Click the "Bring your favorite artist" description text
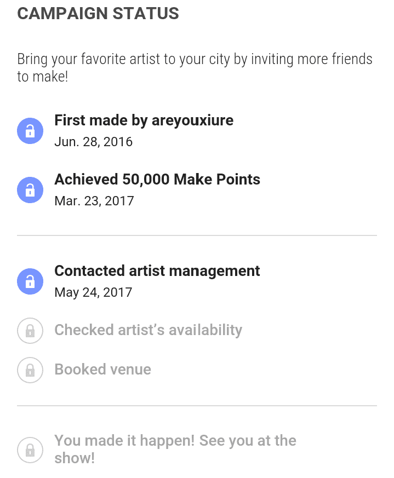 tap(195, 67)
